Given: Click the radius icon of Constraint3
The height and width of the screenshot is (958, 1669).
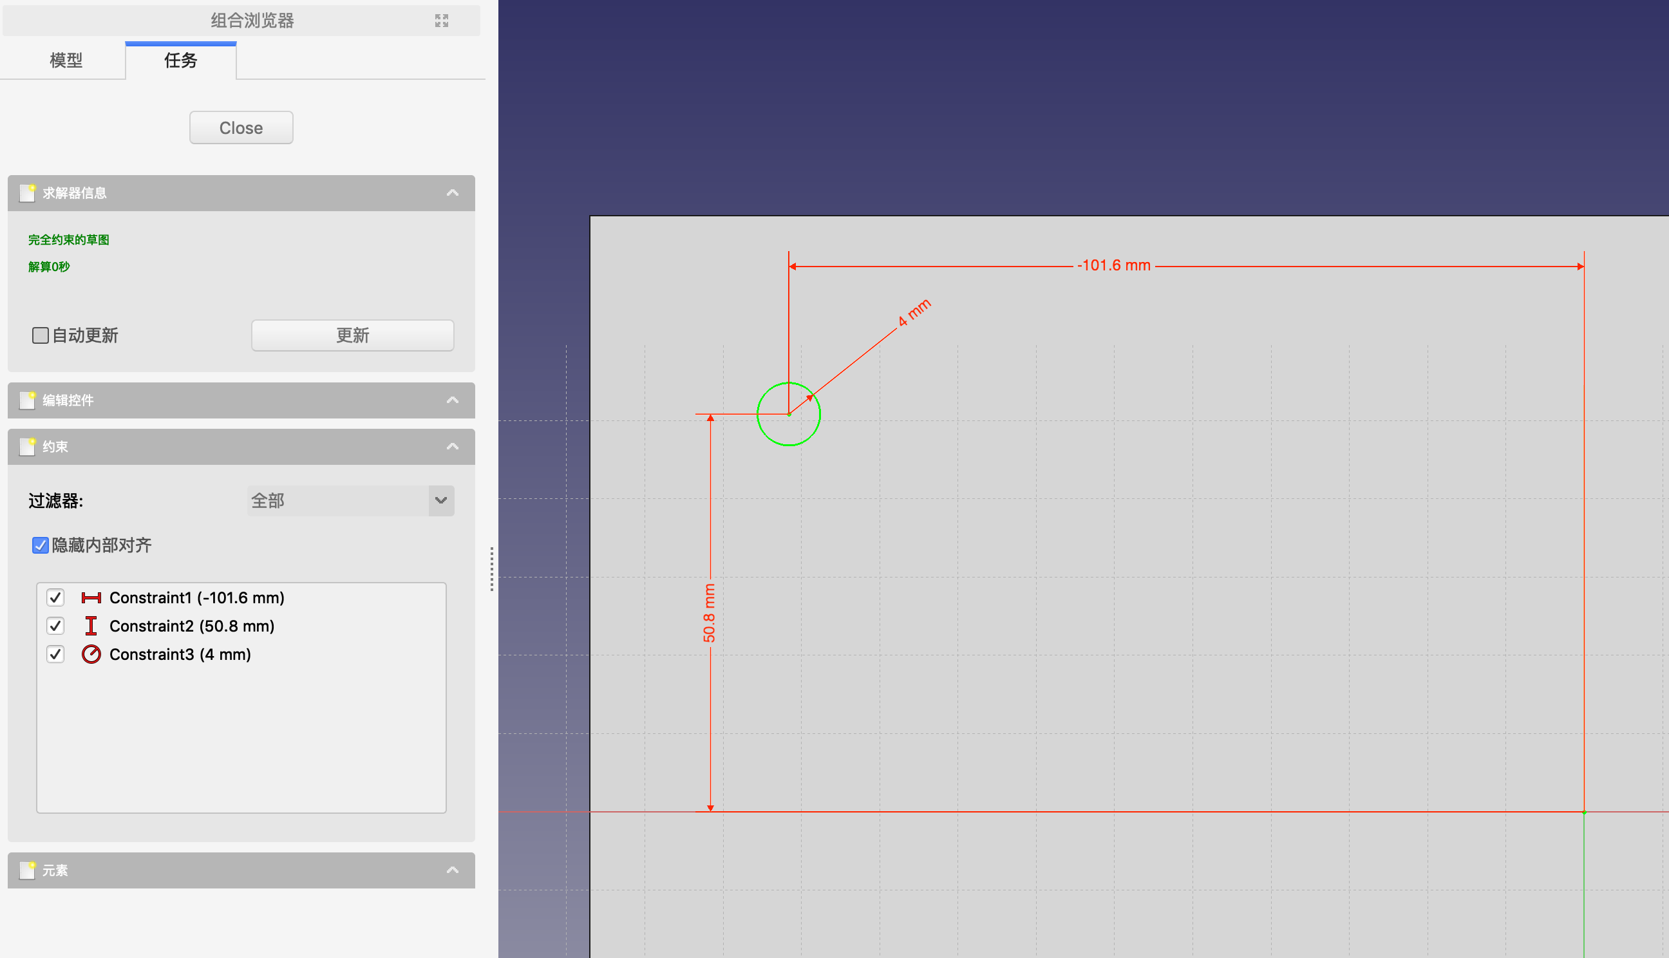Looking at the screenshot, I should click(91, 654).
